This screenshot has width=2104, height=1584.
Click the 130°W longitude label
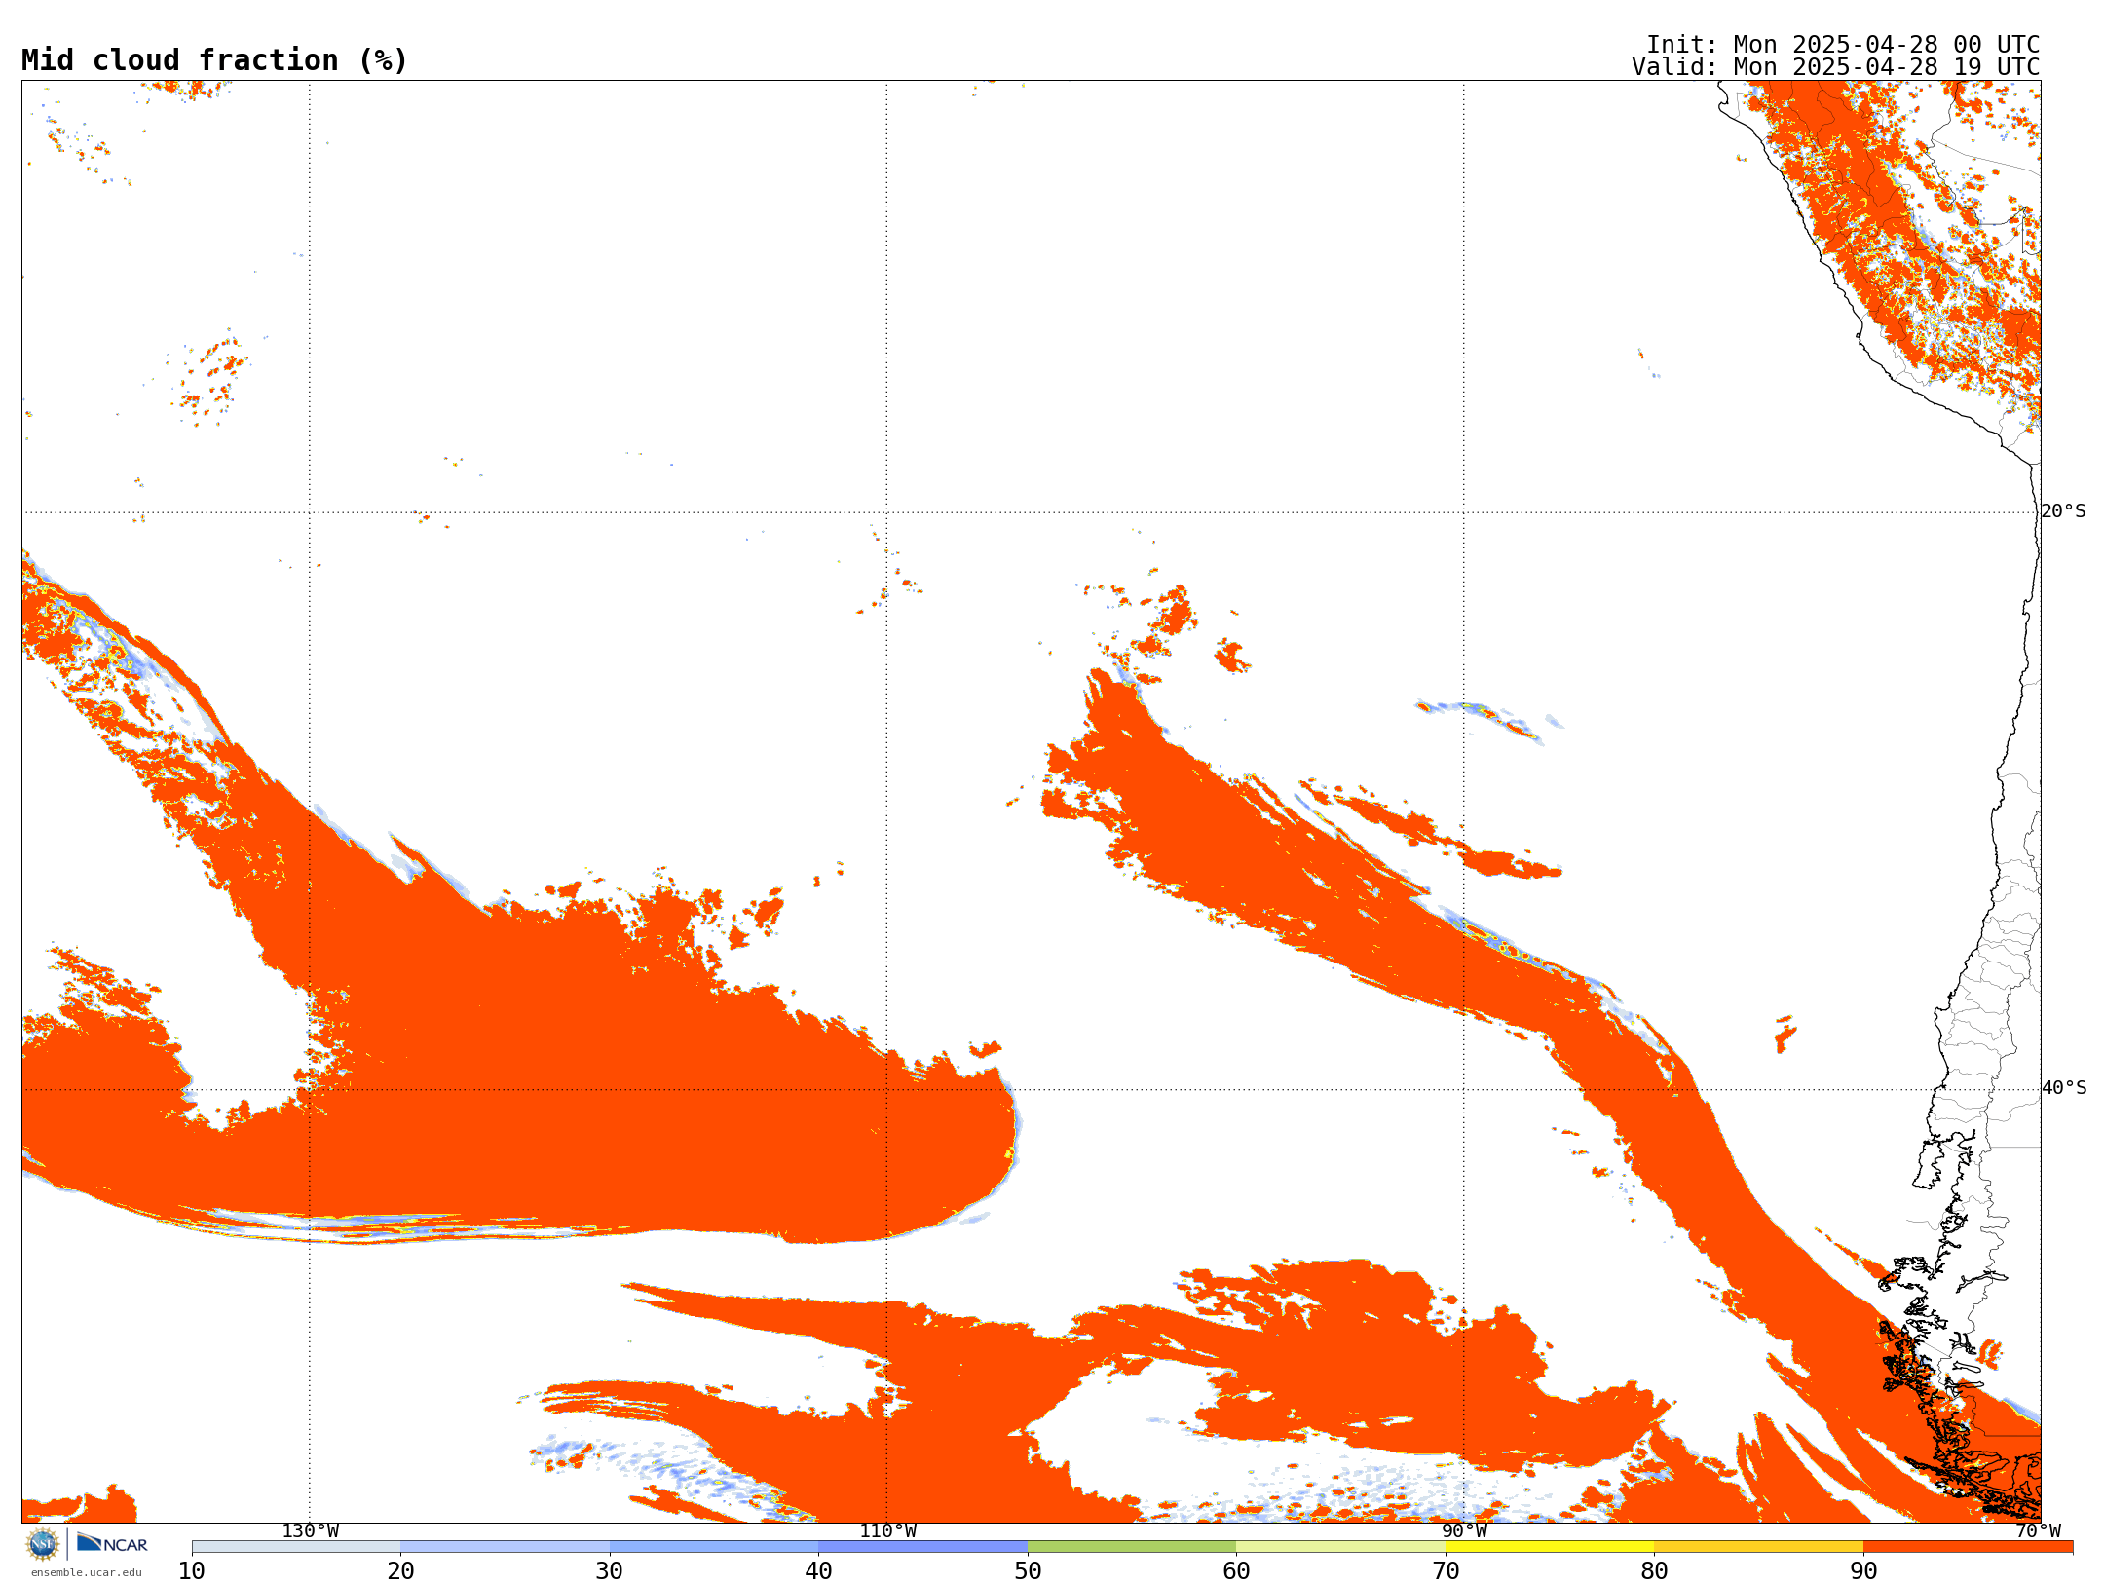coord(310,1530)
